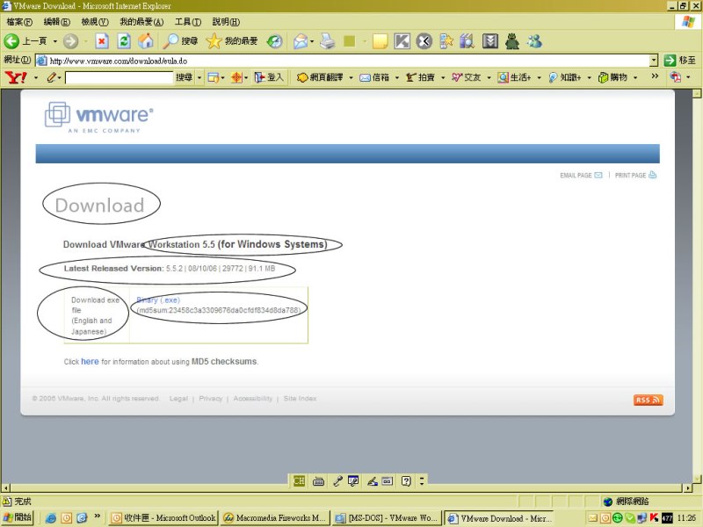Open the 檢視(V) View menu
This screenshot has height=527, width=703.
tap(95, 21)
